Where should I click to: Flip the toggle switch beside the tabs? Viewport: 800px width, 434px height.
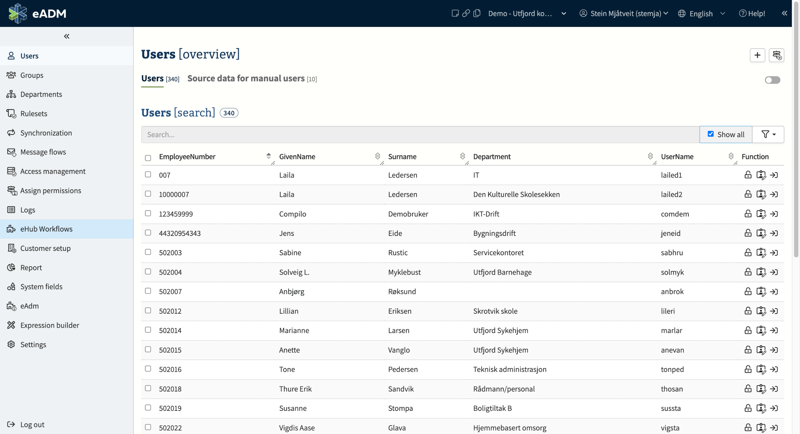tap(772, 80)
